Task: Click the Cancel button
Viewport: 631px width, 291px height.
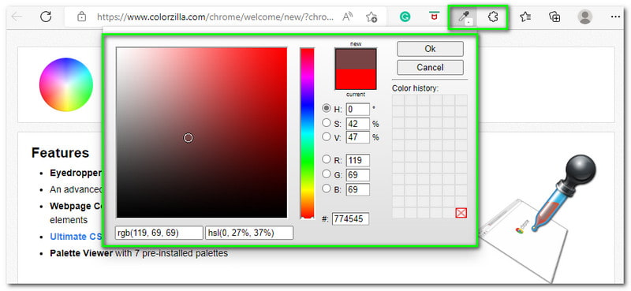Action: pyautogui.click(x=430, y=67)
